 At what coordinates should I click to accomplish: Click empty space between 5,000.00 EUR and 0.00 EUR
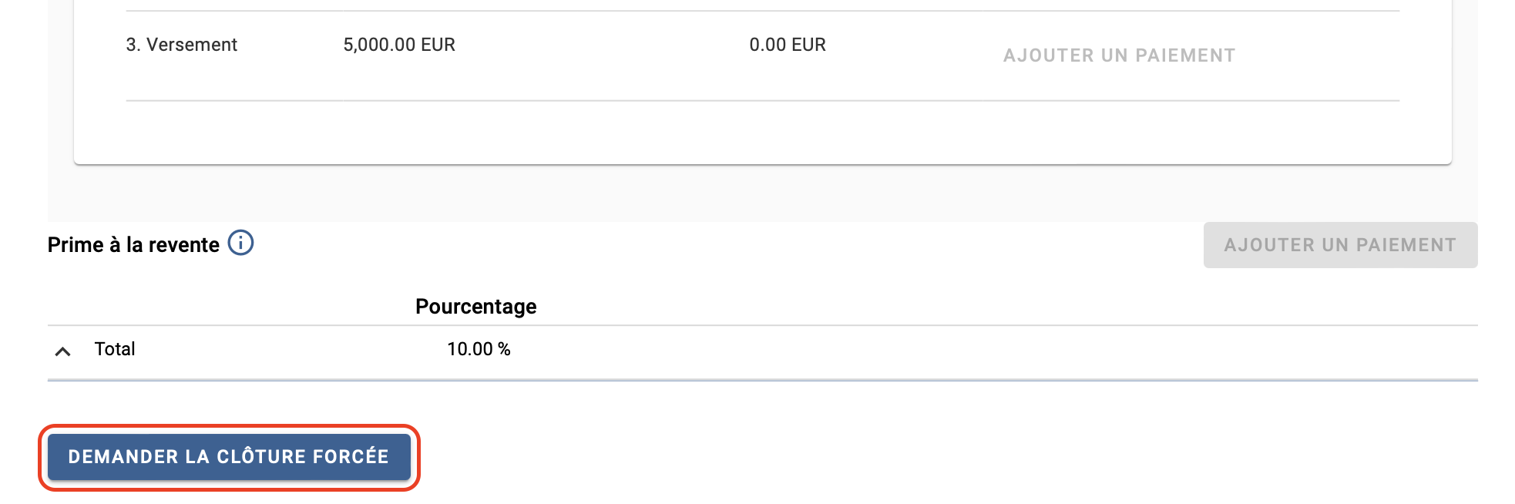601,45
